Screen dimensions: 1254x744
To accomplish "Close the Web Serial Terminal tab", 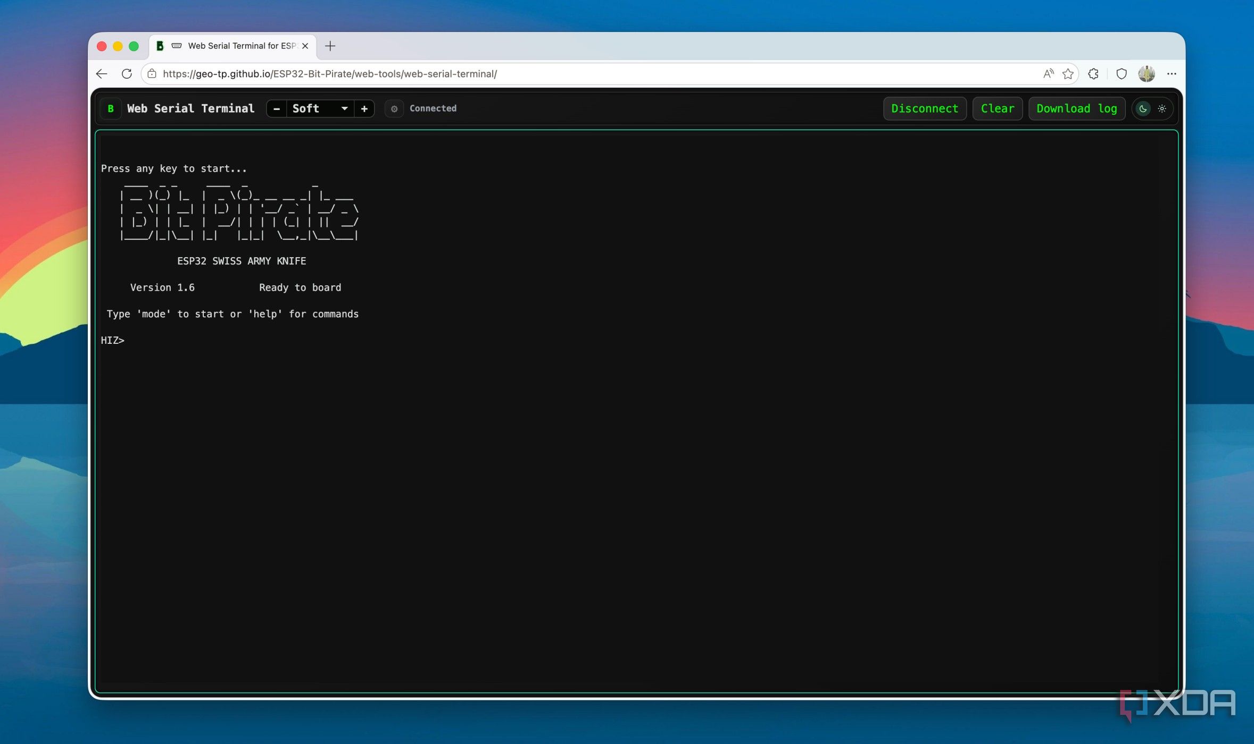I will coord(305,46).
